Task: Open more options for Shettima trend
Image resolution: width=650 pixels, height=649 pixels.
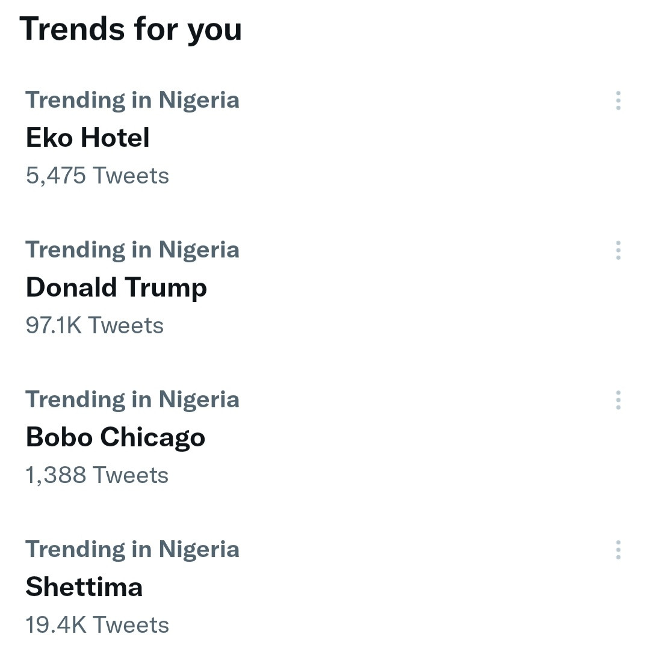Action: [x=618, y=550]
